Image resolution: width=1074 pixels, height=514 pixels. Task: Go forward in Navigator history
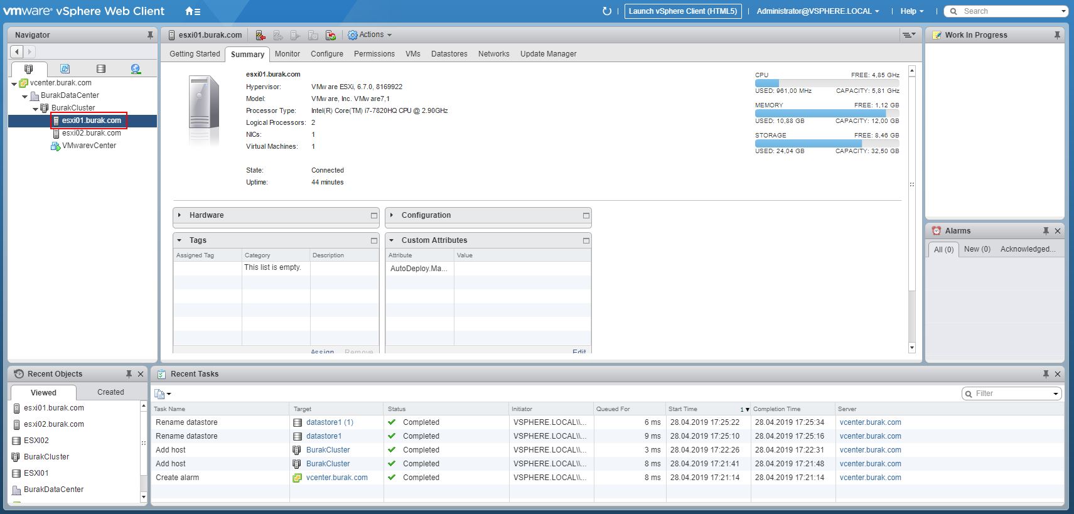[29, 51]
